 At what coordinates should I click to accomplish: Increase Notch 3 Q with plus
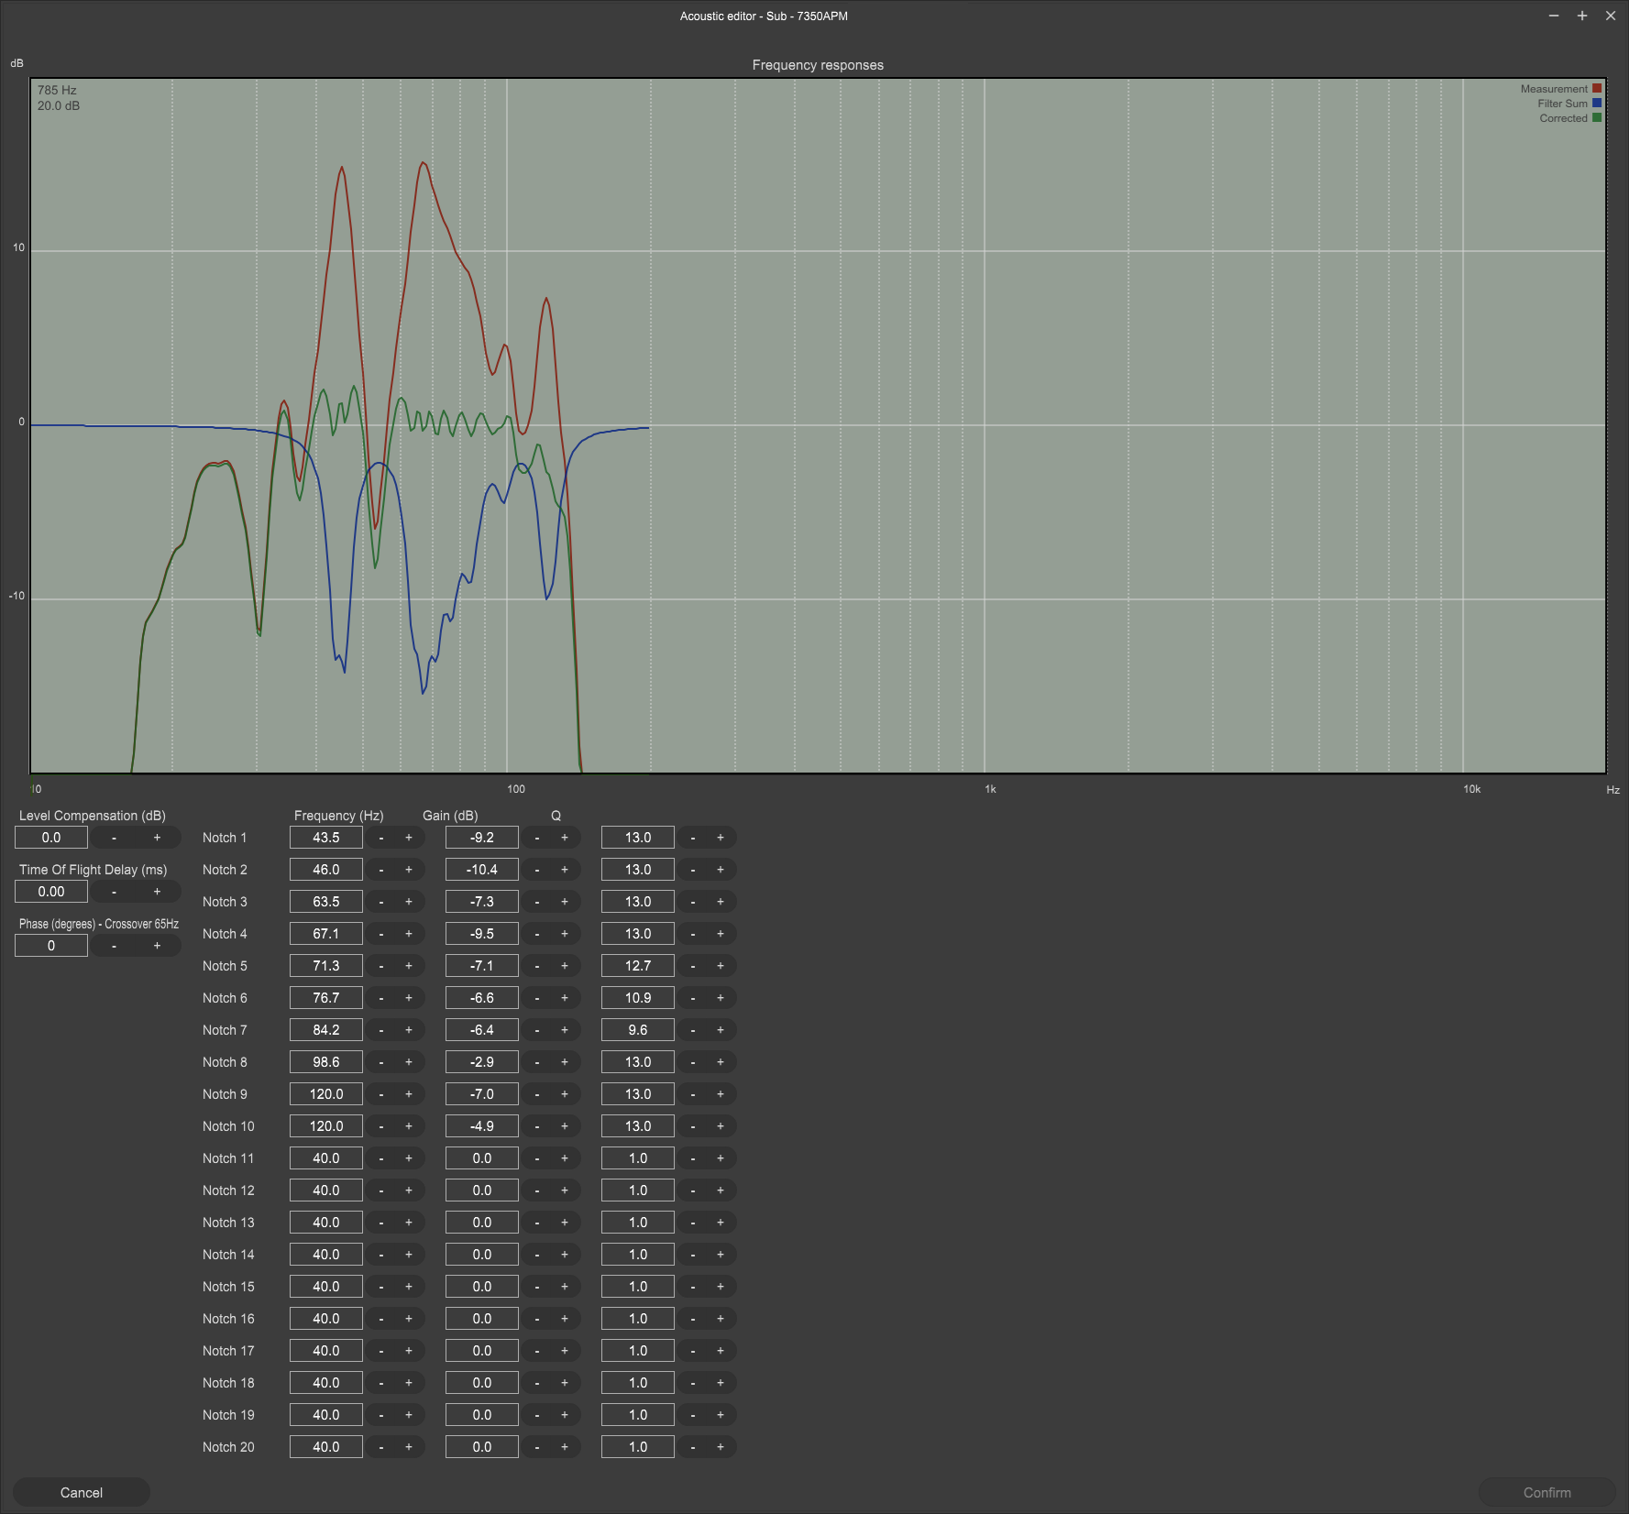[x=721, y=902]
